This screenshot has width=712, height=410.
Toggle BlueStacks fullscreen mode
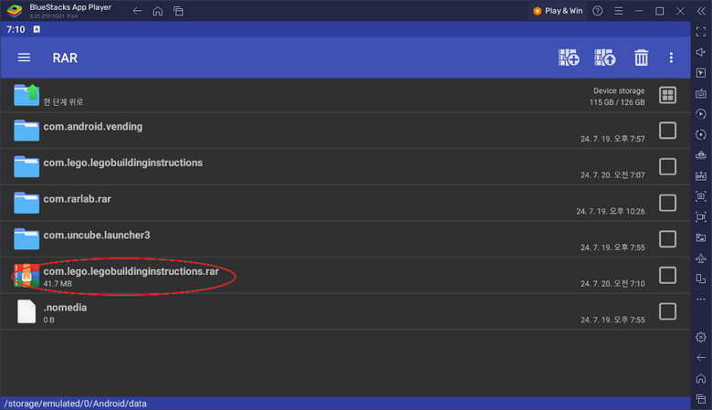701,31
